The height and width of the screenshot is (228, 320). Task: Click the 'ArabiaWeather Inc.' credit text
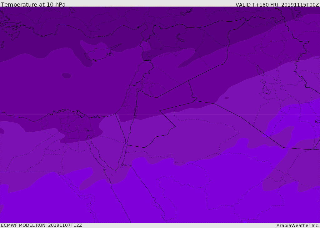click(x=297, y=225)
